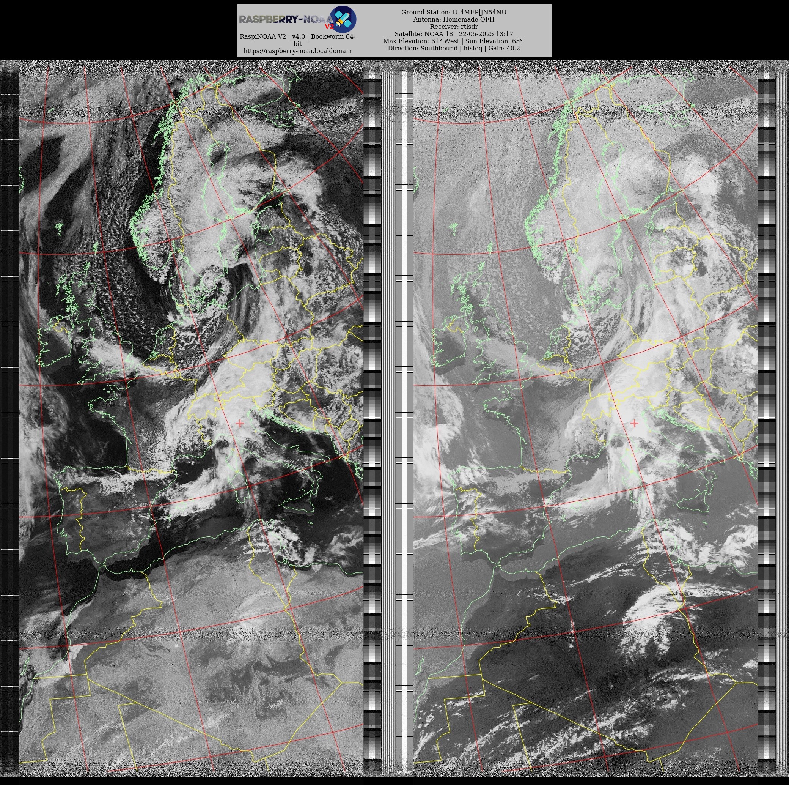Select 'Antenna: Homemade QFH' text line
Screen dimensions: 789x785
click(x=454, y=19)
